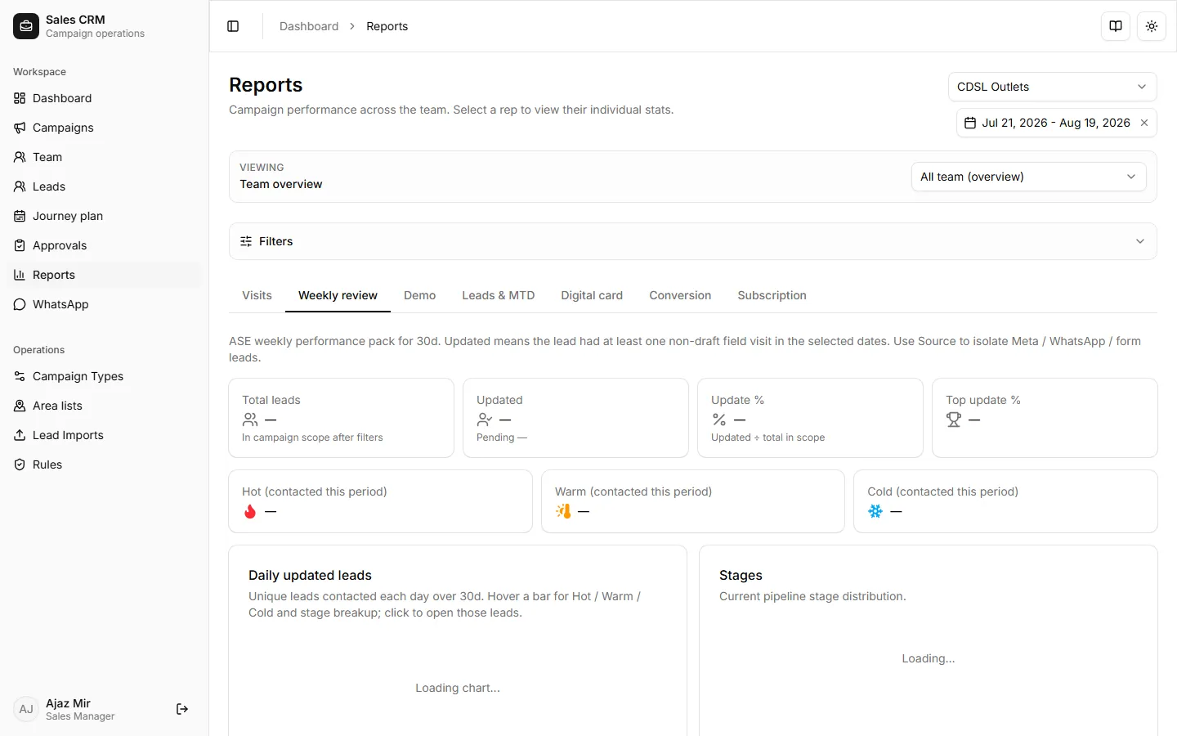Click the Sales CRM briefcase logo

[x=26, y=26]
